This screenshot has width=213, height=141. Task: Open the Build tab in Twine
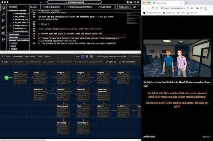click(x=40, y=57)
